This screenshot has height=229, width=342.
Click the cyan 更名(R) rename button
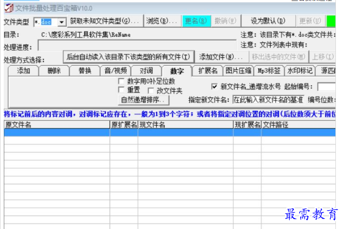196,21
